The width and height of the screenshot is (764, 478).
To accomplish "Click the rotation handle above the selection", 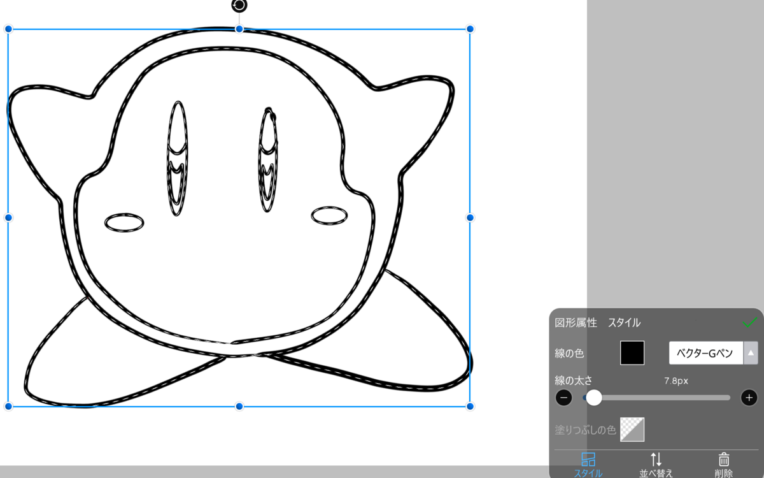I will click(239, 5).
